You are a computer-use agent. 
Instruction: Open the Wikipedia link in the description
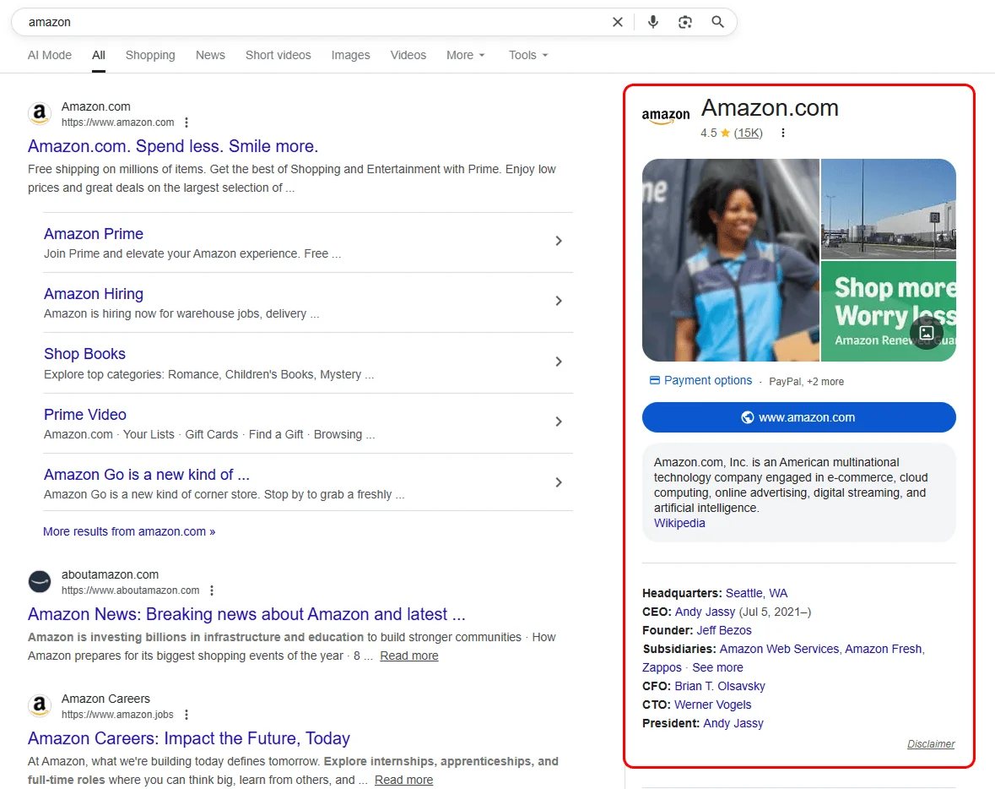pos(679,523)
